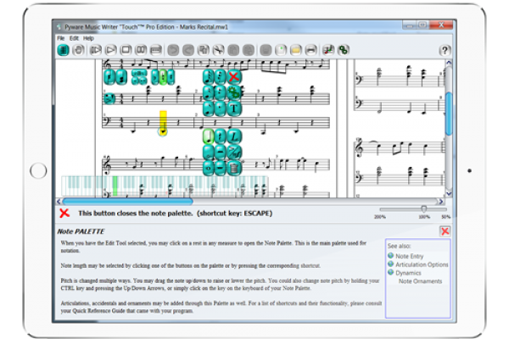The width and height of the screenshot is (509, 339).
Task: Open the Edit menu
Action: tap(74, 38)
